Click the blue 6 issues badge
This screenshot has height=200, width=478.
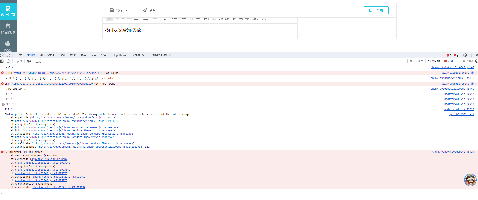[453, 61]
